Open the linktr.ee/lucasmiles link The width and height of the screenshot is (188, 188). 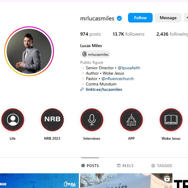click(104, 89)
